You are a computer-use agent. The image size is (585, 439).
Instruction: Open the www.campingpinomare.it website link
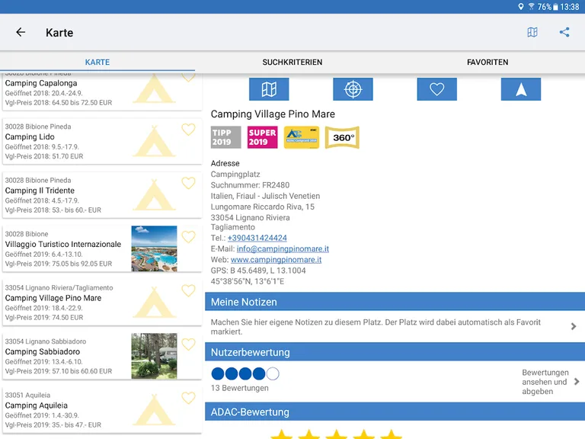pos(276,260)
